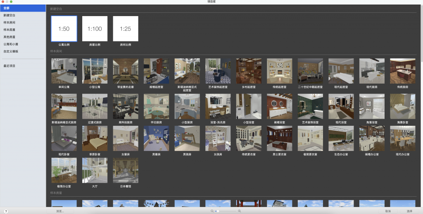This screenshot has width=423, height=214.
Task: Select the 现代浴室 sample room
Action: coord(341,106)
